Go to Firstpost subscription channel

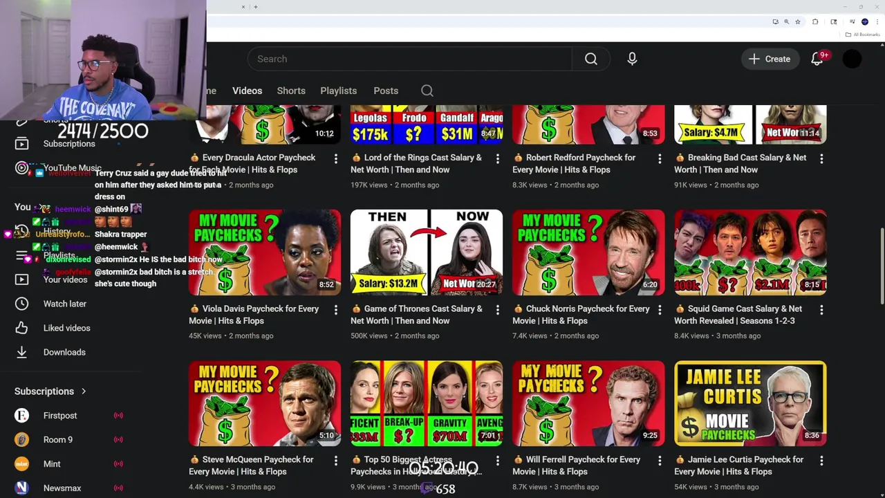(x=60, y=416)
